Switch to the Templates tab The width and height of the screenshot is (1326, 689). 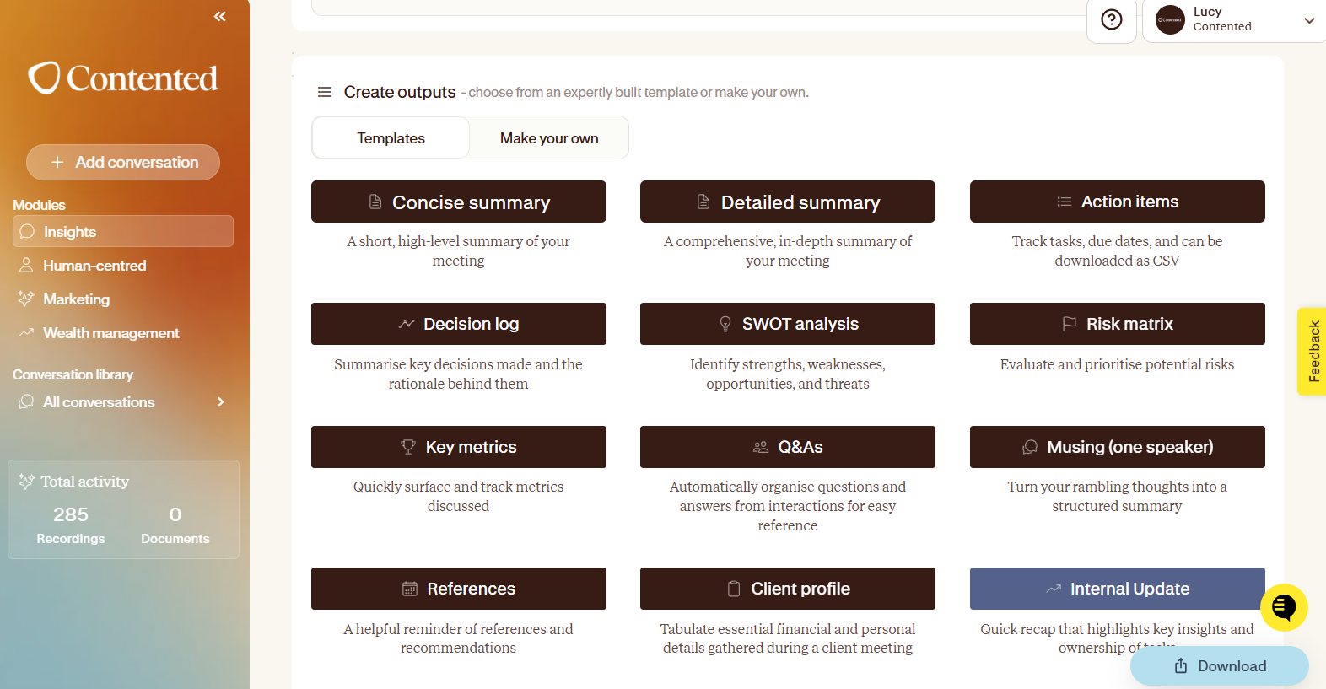(391, 137)
